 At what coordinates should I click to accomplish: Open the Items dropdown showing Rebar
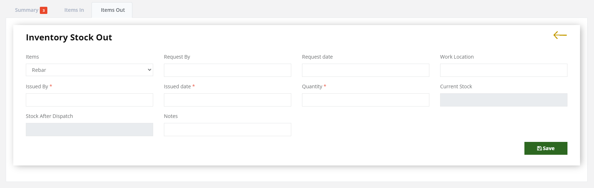[89, 70]
